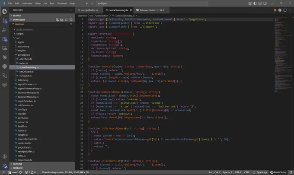Expand the TIMELINE section
Viewport: 294px width, 175px height.
tap(42, 168)
